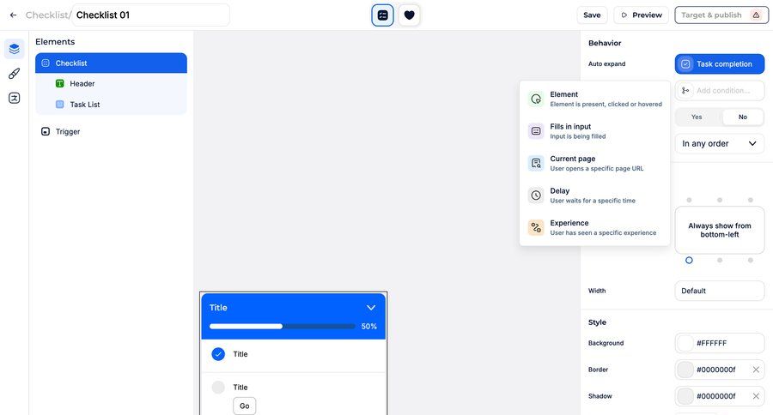Image resolution: width=773 pixels, height=415 pixels.
Task: Click the Task completion check icon
Action: [x=685, y=64]
